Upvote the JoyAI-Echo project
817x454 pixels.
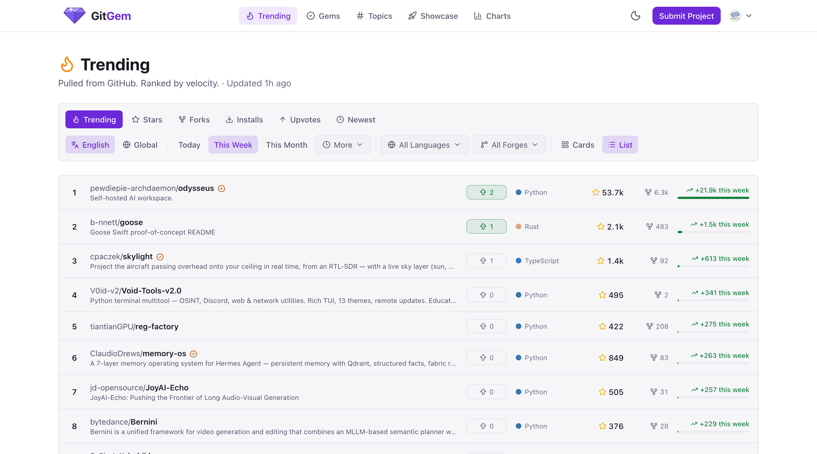point(486,392)
